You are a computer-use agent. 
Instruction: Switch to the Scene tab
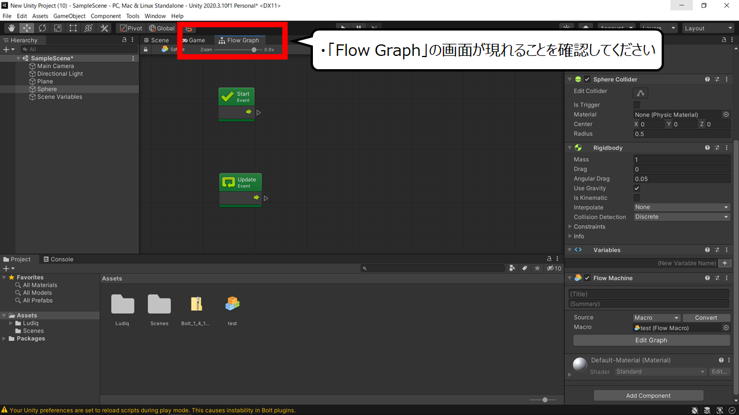coord(156,40)
